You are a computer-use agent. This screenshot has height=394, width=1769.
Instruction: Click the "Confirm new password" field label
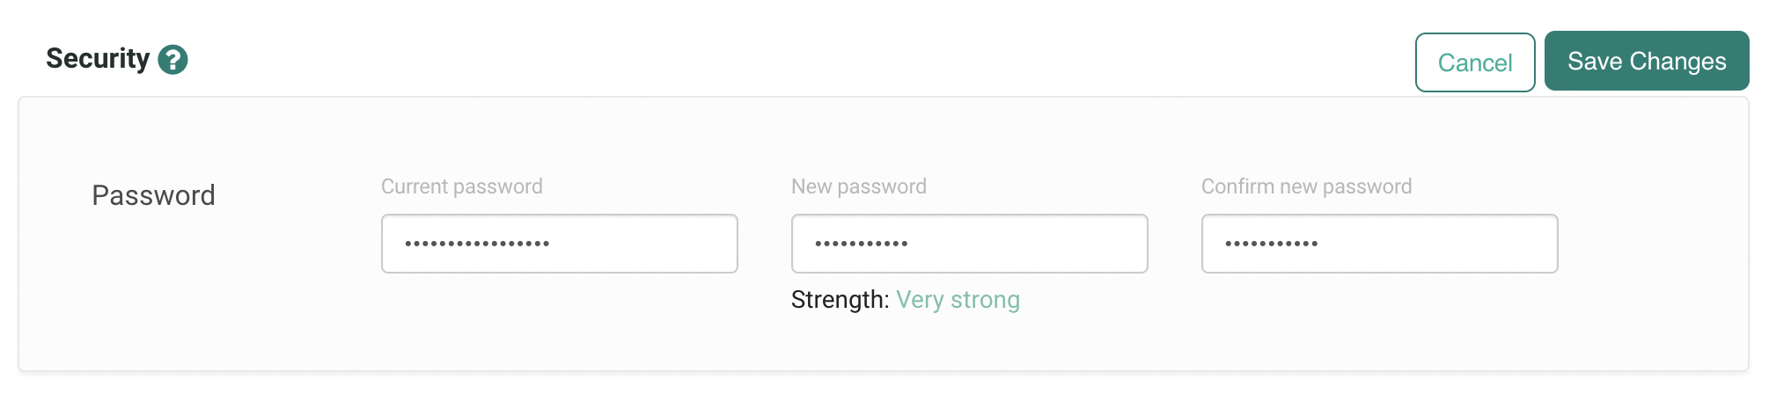coord(1307,186)
